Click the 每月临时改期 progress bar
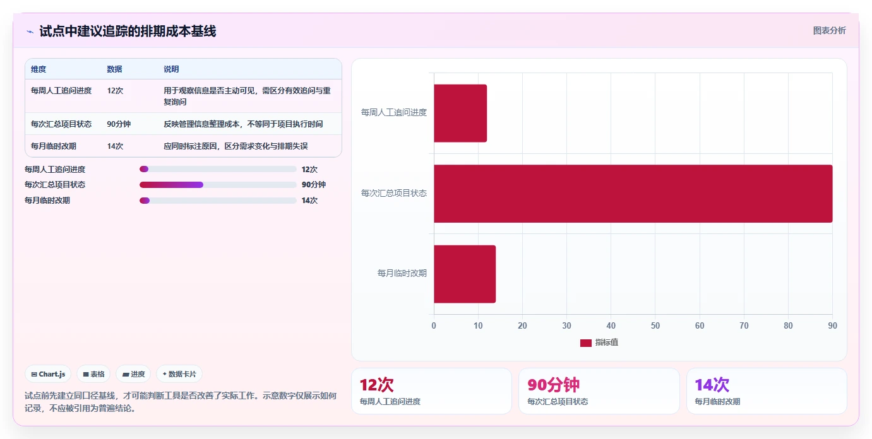Viewport: 872px width, 439px height. coord(218,201)
